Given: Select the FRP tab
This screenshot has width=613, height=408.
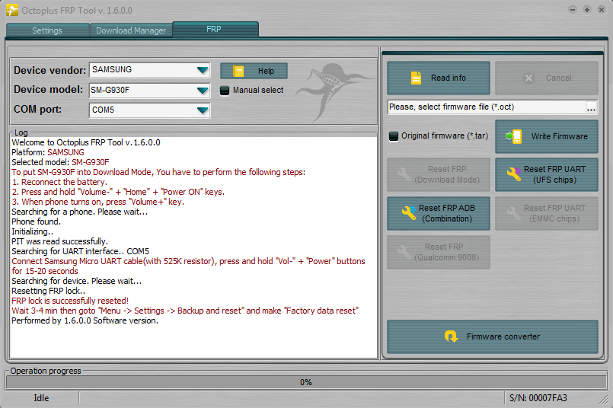Looking at the screenshot, I should click(216, 30).
